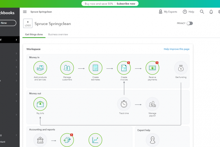Open the search magnifier
The image size is (220, 147).
click(202, 12)
